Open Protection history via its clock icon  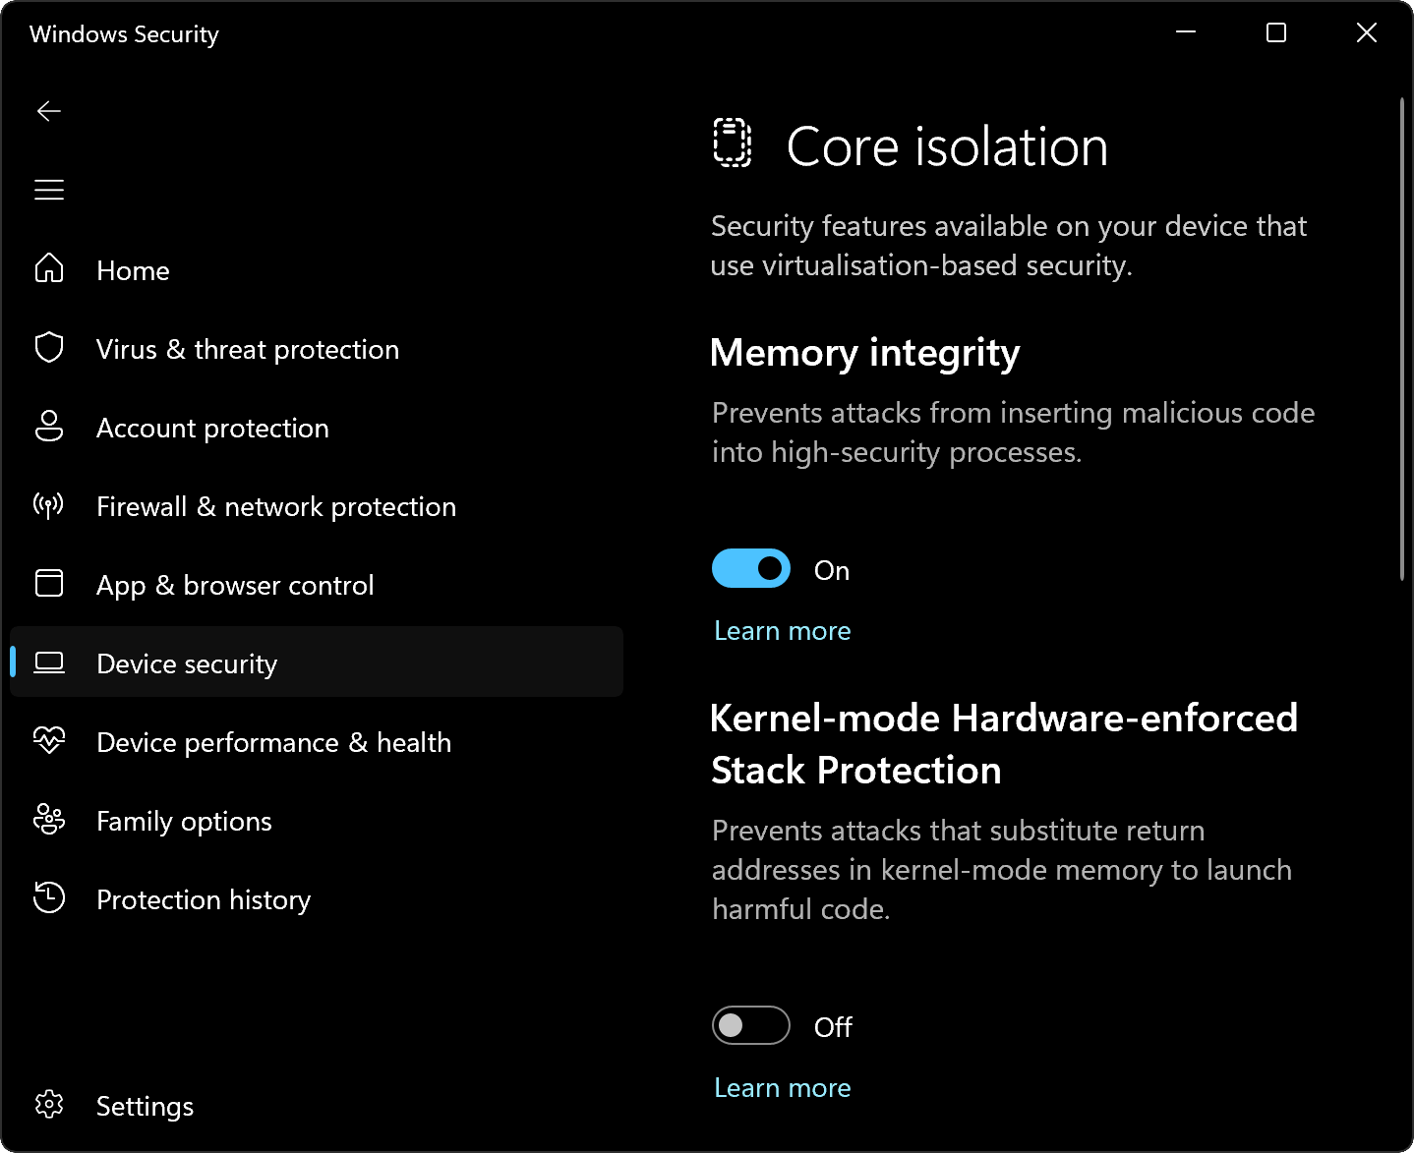point(49,898)
